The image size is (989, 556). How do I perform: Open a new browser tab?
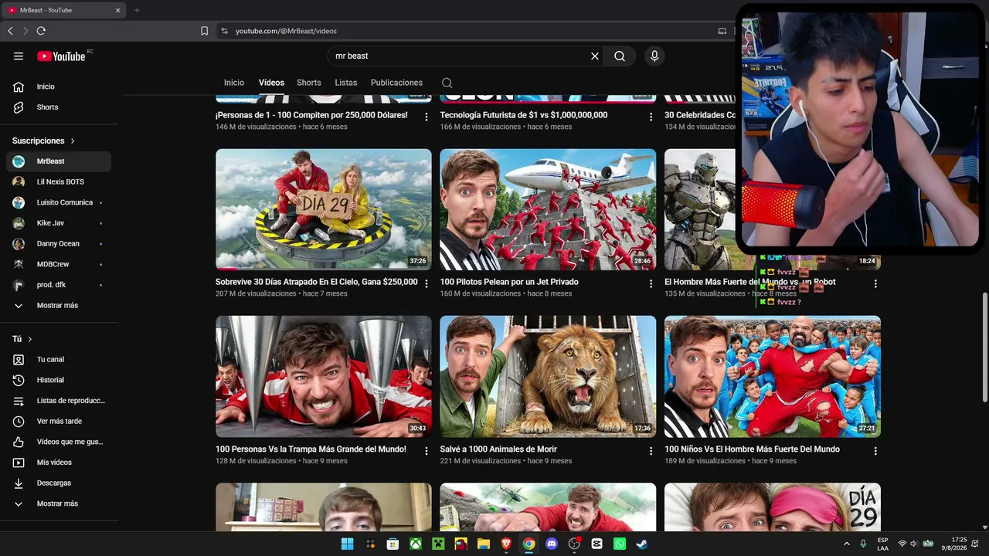137,10
